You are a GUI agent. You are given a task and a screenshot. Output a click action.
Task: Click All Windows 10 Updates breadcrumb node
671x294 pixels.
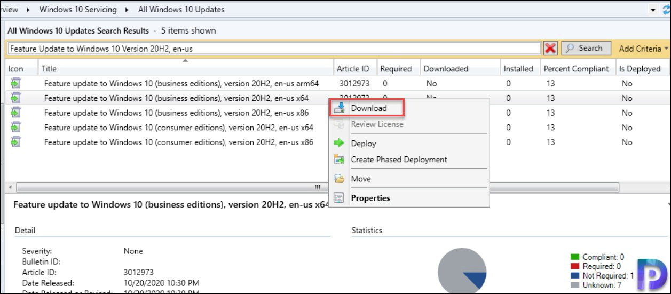(x=181, y=9)
